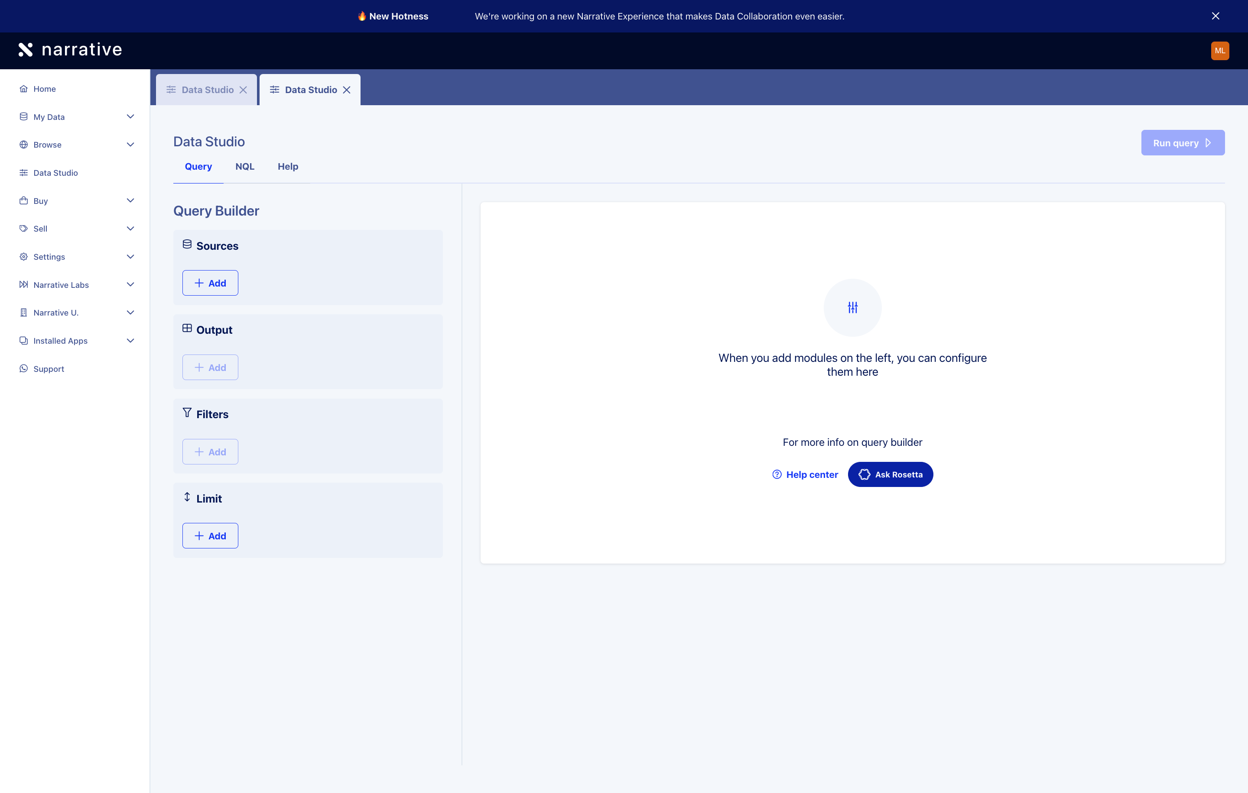Click the Narrative Labs icon
The height and width of the screenshot is (793, 1248).
(23, 284)
